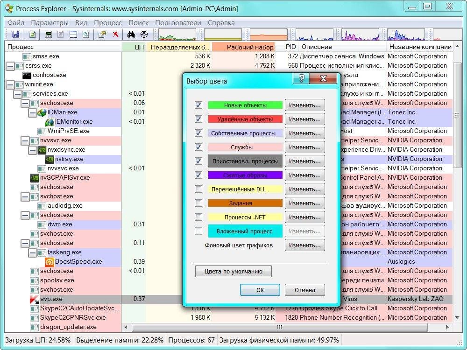Toggle the Собственные процессы checkbox
The image size is (467, 350).
pos(198,133)
